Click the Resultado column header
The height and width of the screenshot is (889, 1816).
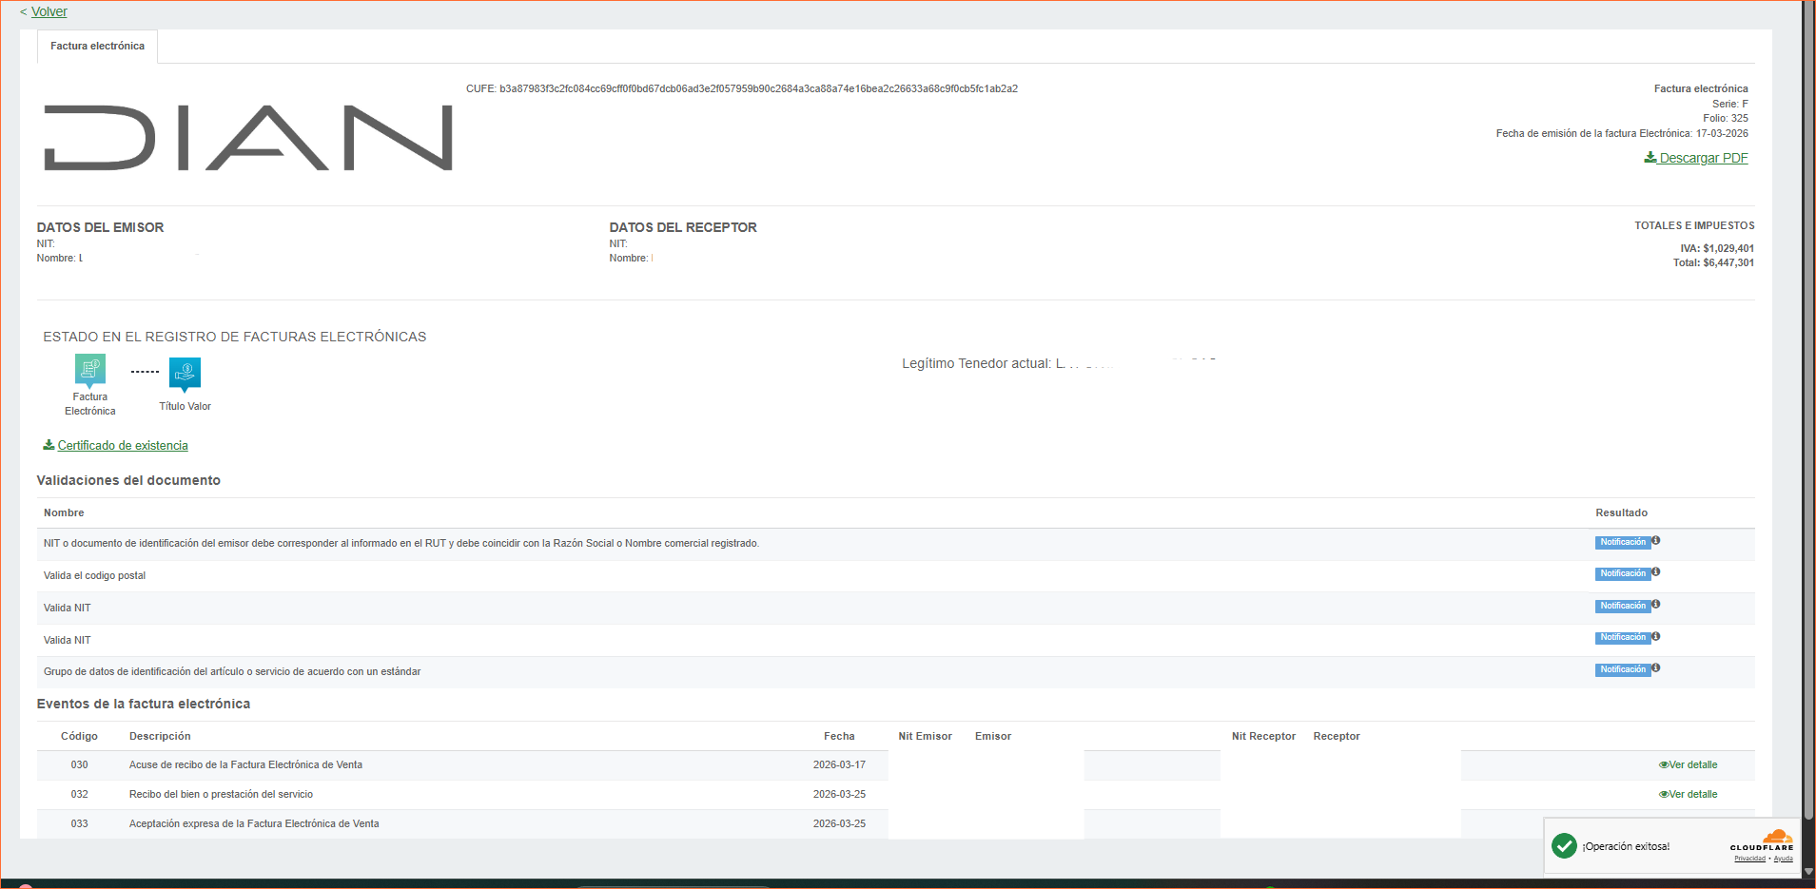tap(1621, 512)
